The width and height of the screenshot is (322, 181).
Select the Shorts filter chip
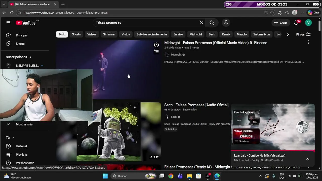[x=76, y=34]
